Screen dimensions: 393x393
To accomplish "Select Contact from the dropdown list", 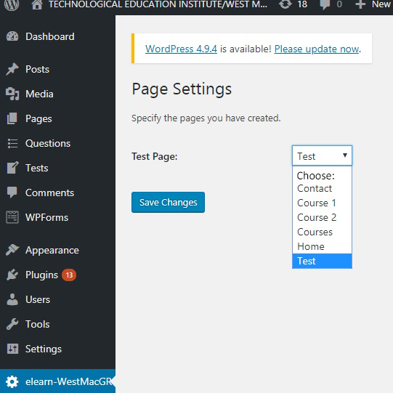I will 322,188.
